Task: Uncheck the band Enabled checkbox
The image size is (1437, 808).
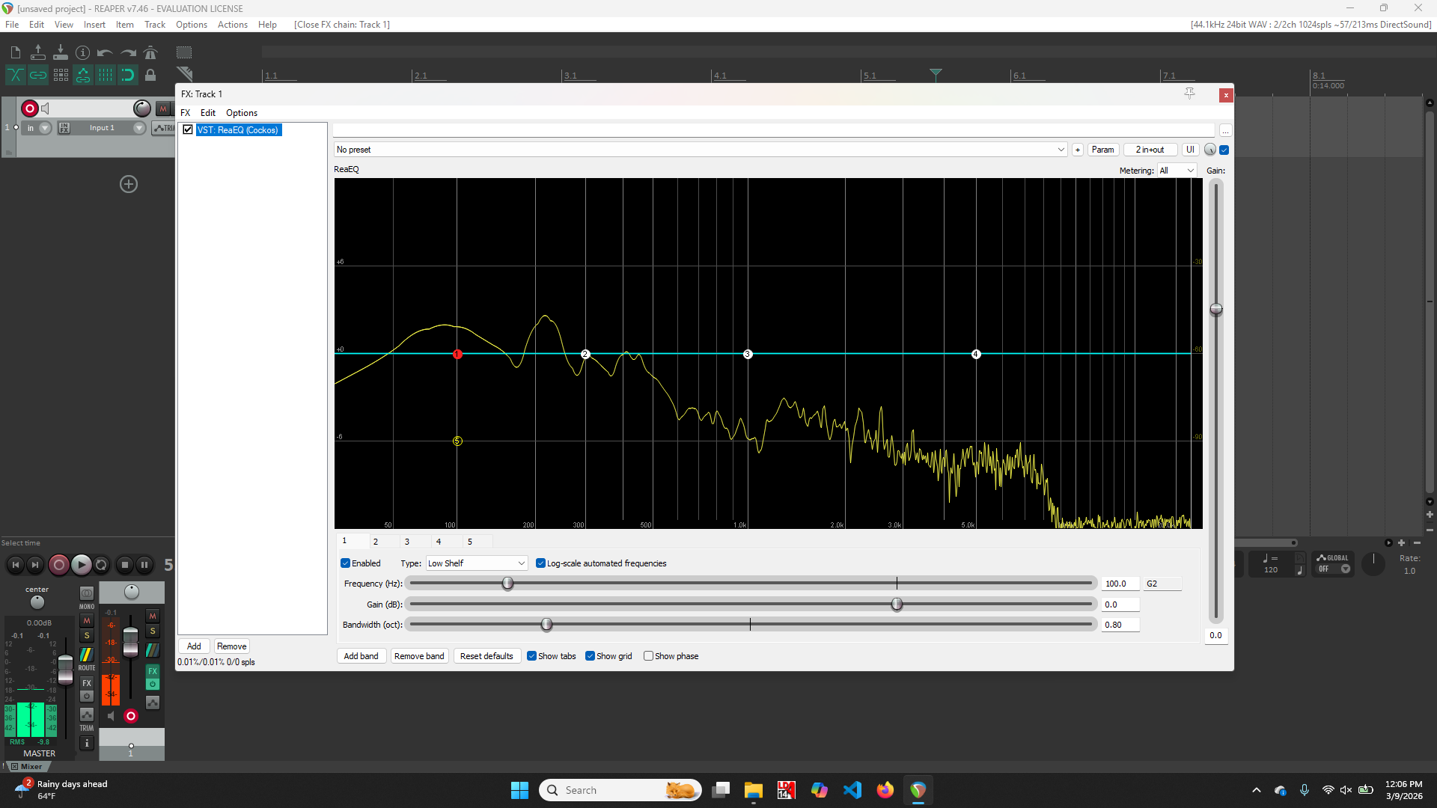Action: pyautogui.click(x=346, y=563)
